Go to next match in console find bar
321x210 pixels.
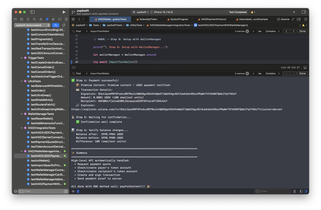pyautogui.click(x=293, y=73)
